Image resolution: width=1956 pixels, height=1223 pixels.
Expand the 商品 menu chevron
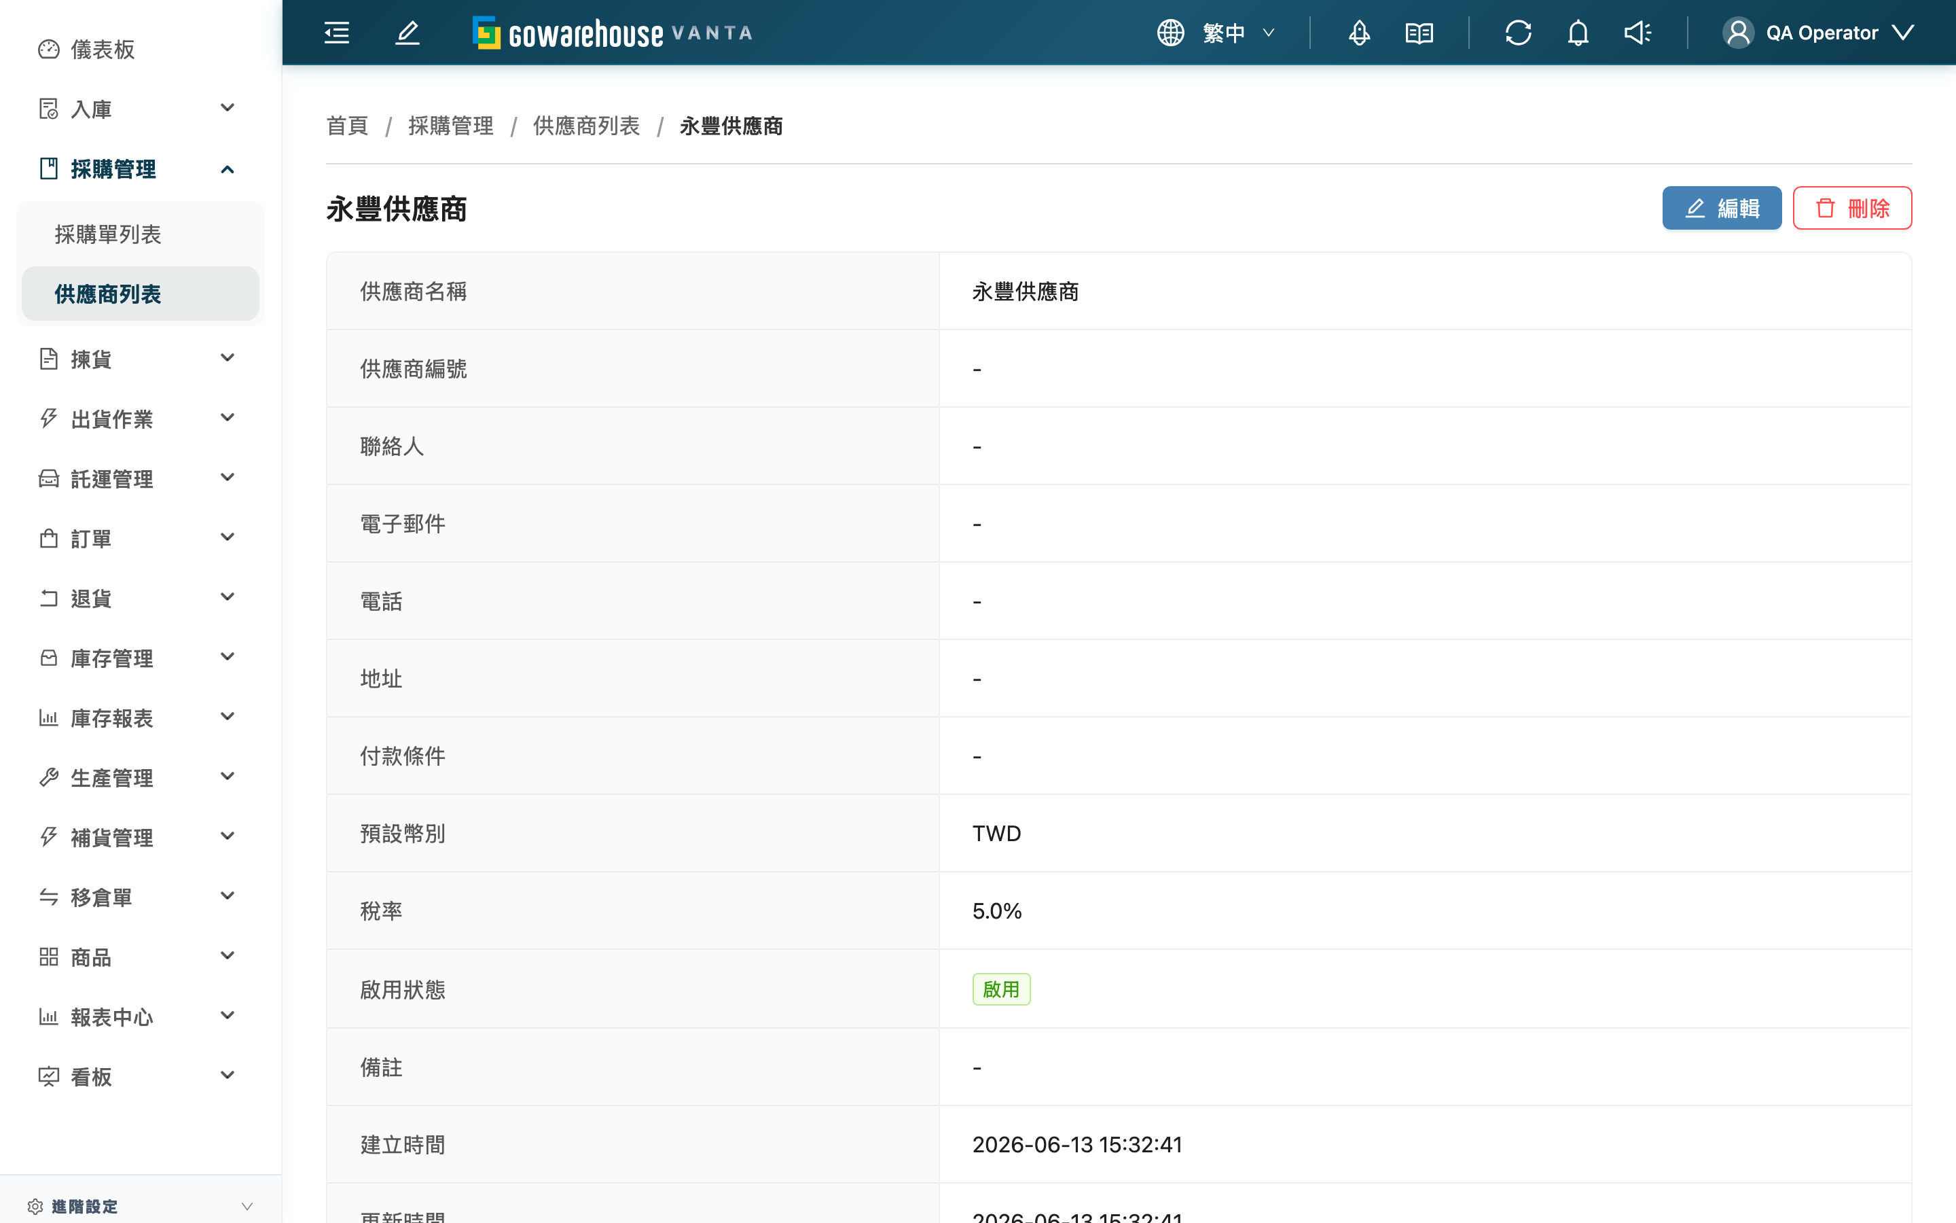pos(228,955)
